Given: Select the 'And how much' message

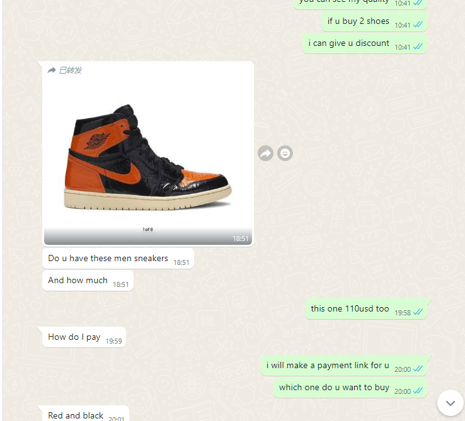Looking at the screenshot, I should [x=88, y=281].
